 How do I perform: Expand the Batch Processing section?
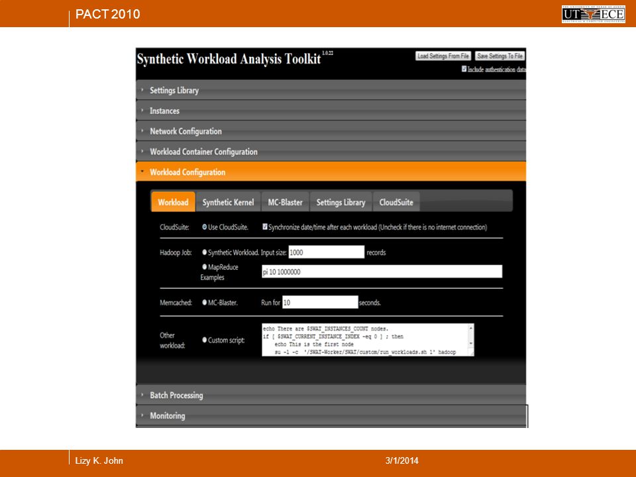click(x=331, y=395)
